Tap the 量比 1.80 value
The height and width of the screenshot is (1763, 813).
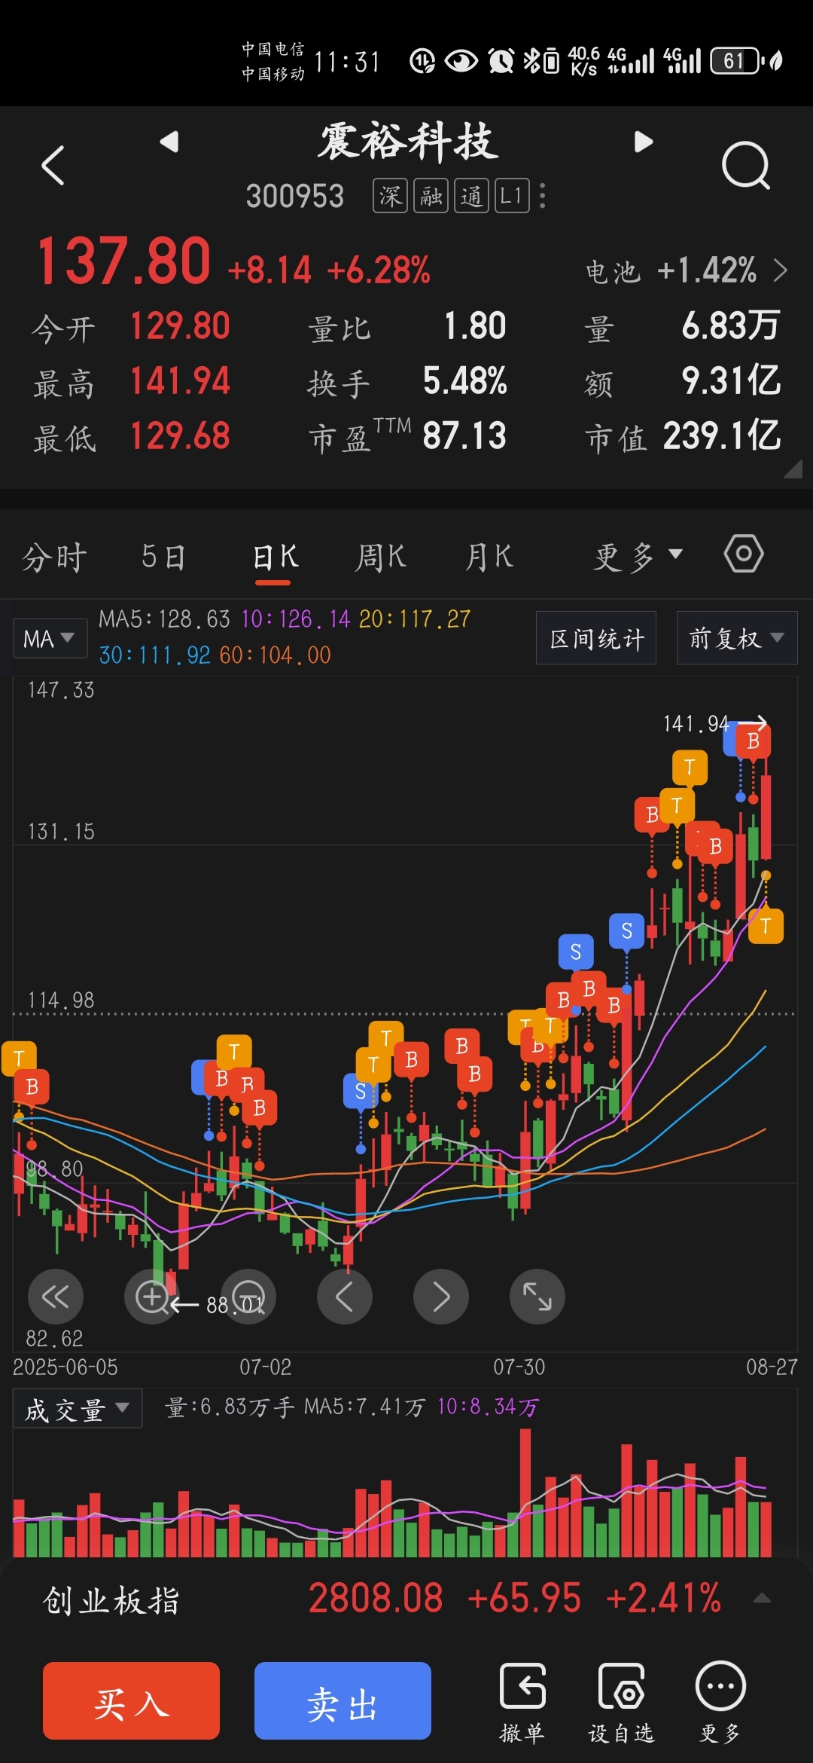click(x=475, y=326)
